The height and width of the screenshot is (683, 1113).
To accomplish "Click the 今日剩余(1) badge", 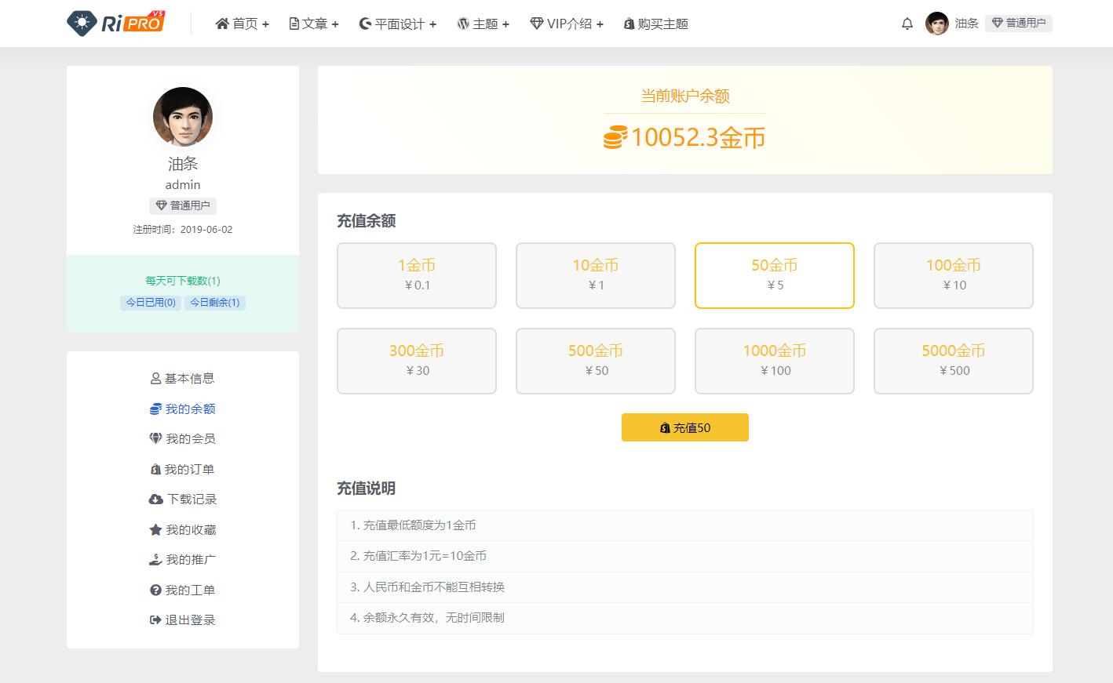I will pyautogui.click(x=214, y=303).
